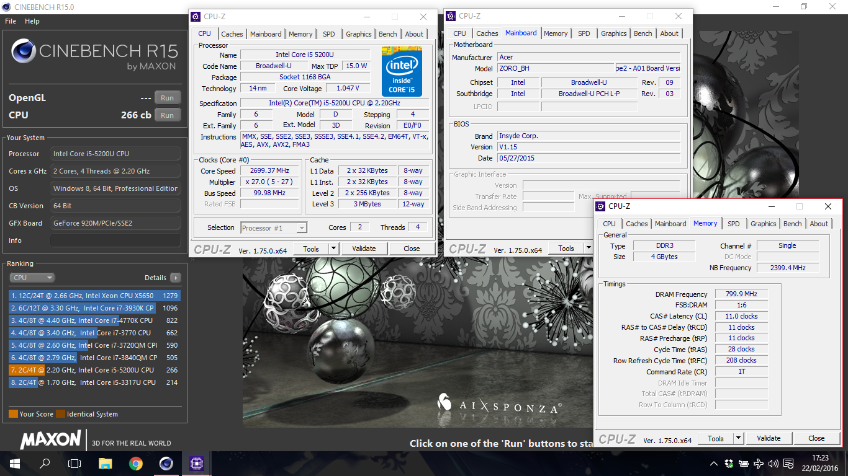Select Graphics tab in Mainboard window
The width and height of the screenshot is (848, 476).
[614, 33]
